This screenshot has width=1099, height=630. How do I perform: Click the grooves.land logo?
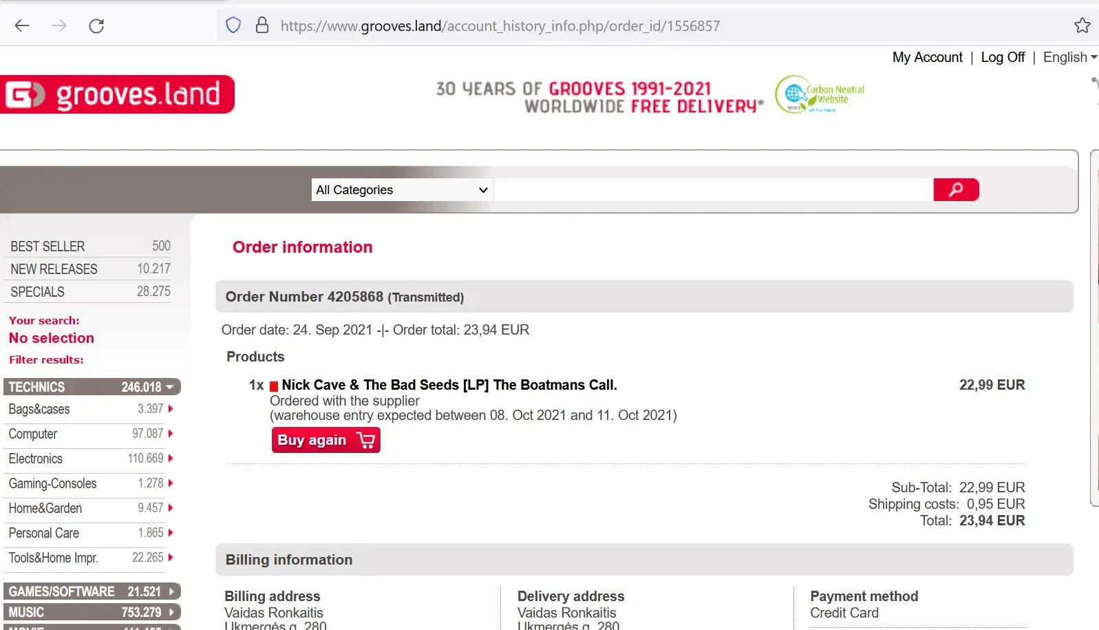point(117,94)
